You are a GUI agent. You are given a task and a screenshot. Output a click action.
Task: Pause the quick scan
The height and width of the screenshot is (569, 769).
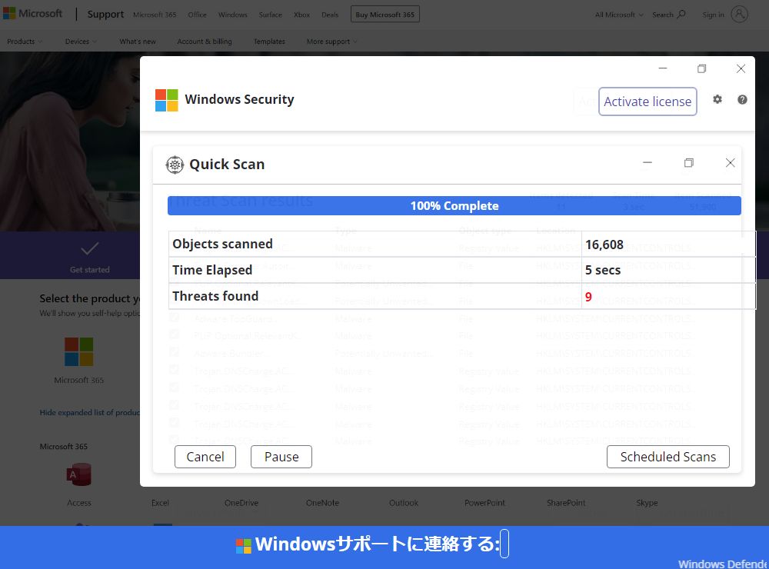click(x=281, y=457)
